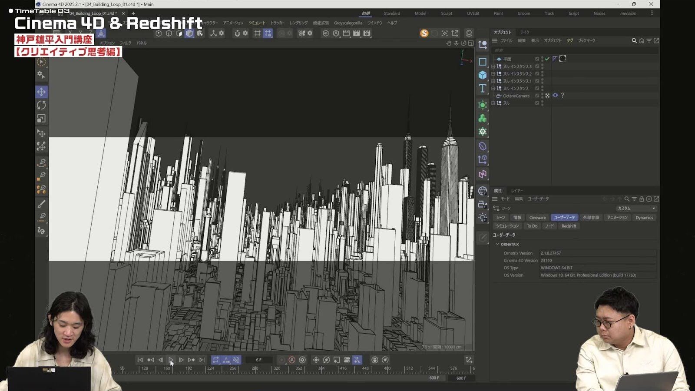Toggle the green enable checkmark on 平面
695x391 pixels.
pyautogui.click(x=546, y=58)
